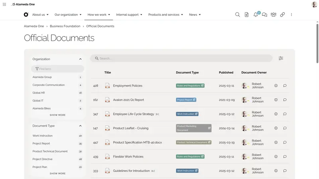Open the links chain icon
Screen dimensions: 319x179
pos(282,15)
